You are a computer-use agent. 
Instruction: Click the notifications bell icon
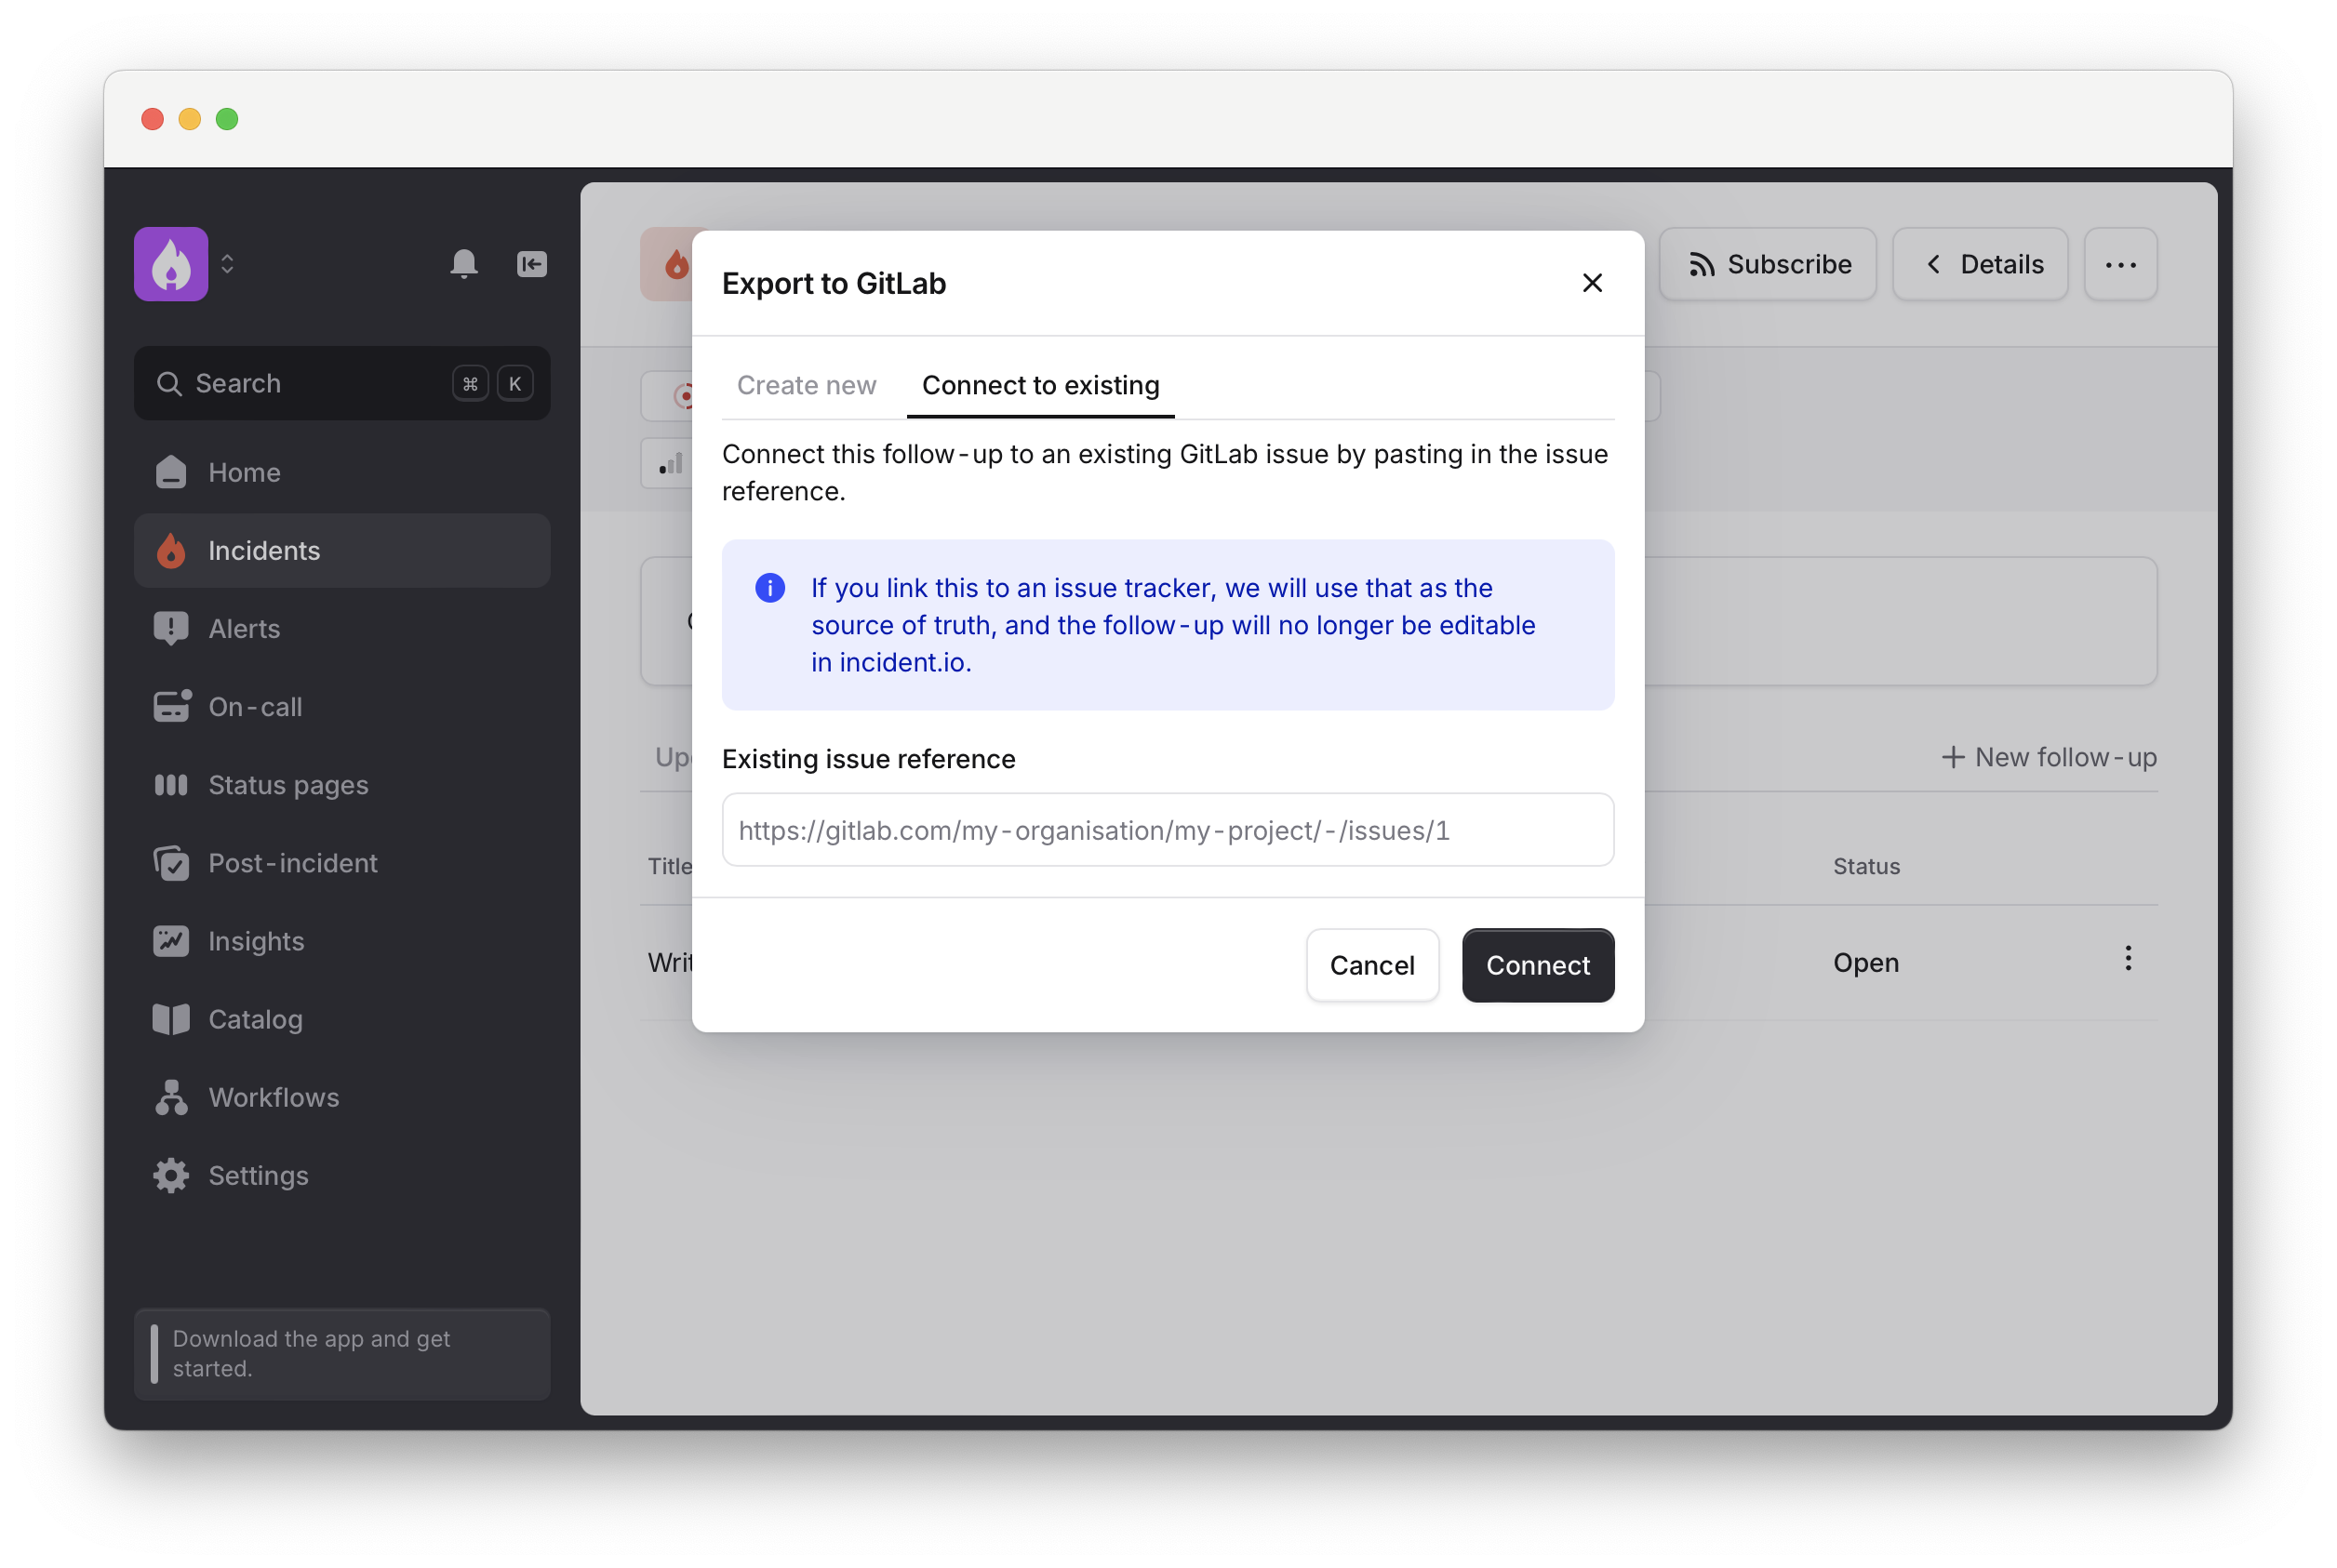click(x=463, y=264)
